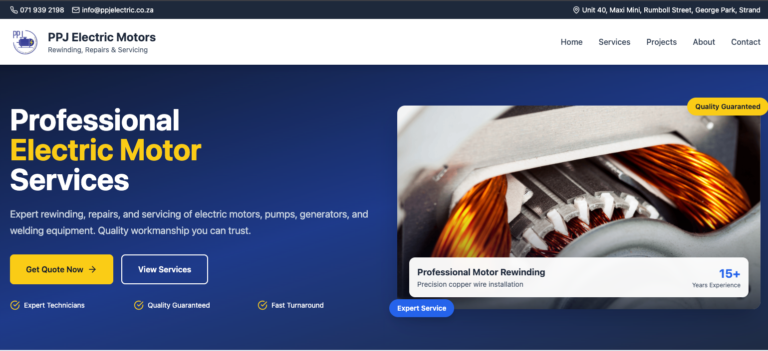
Task: Click the View Services button
Action: coord(165,269)
